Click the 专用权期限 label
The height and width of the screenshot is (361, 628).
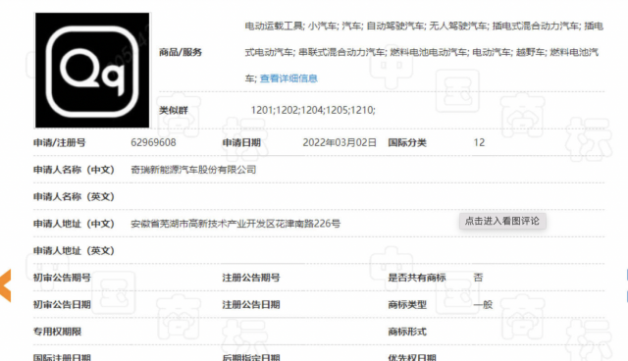57,332
